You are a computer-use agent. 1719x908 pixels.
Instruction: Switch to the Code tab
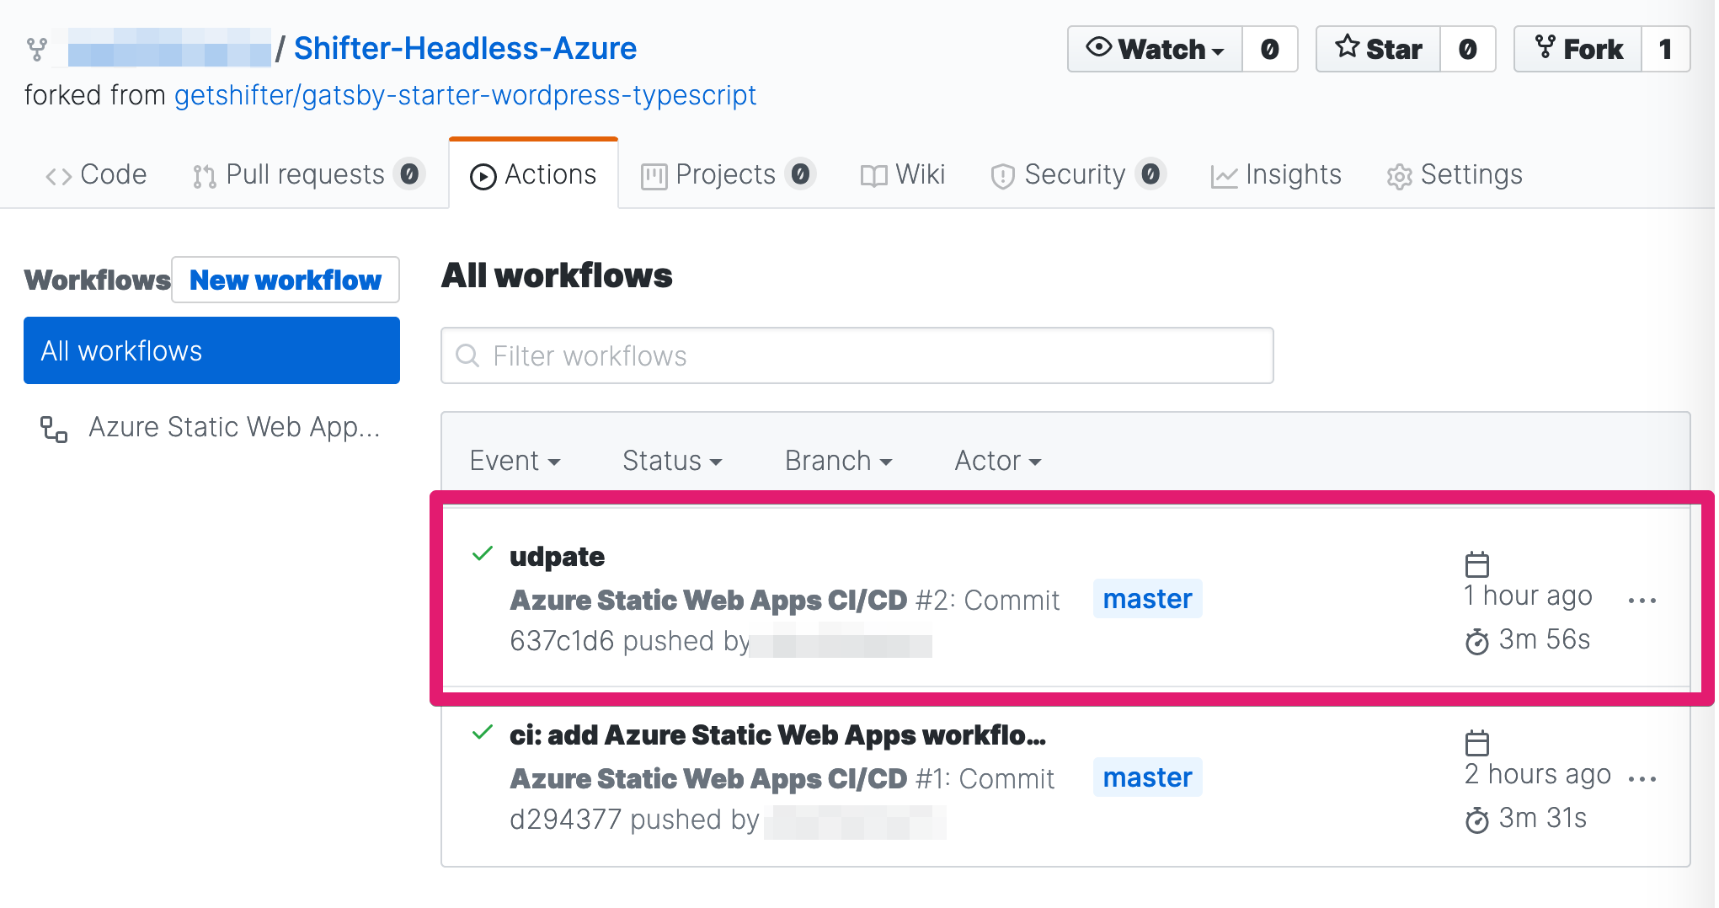click(x=96, y=174)
